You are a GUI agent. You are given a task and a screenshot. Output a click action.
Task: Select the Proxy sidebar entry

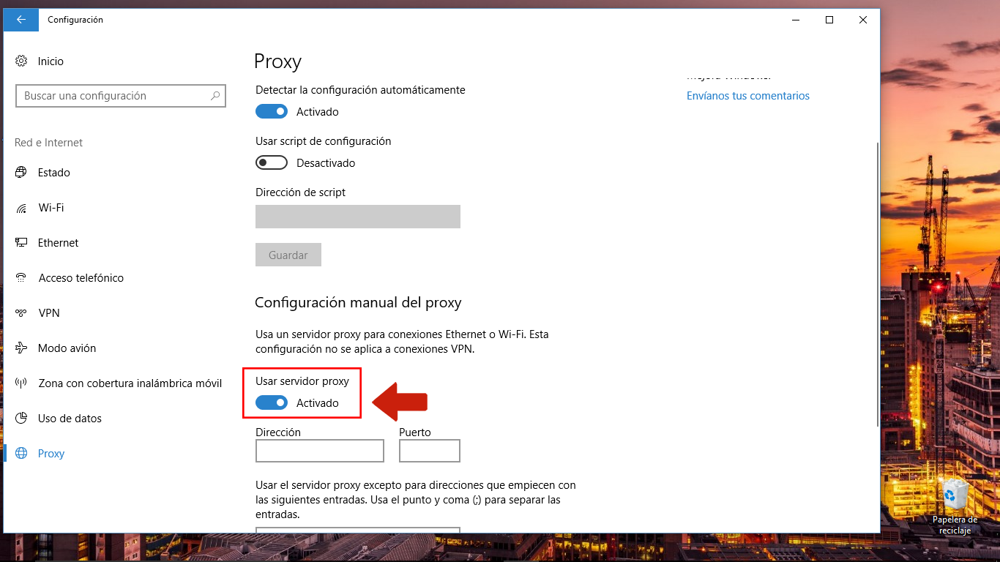(51, 453)
